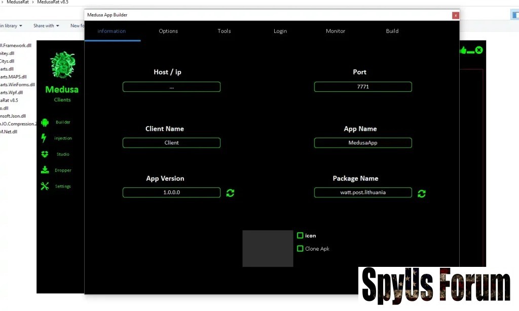The image size is (519, 311).
Task: Expand the Share with dropdown
Action: pos(46,26)
